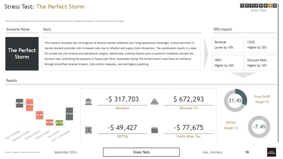The width and height of the screenshot is (283, 159).
Task: Jump to section 8 in the navigator
Action: click(275, 5)
